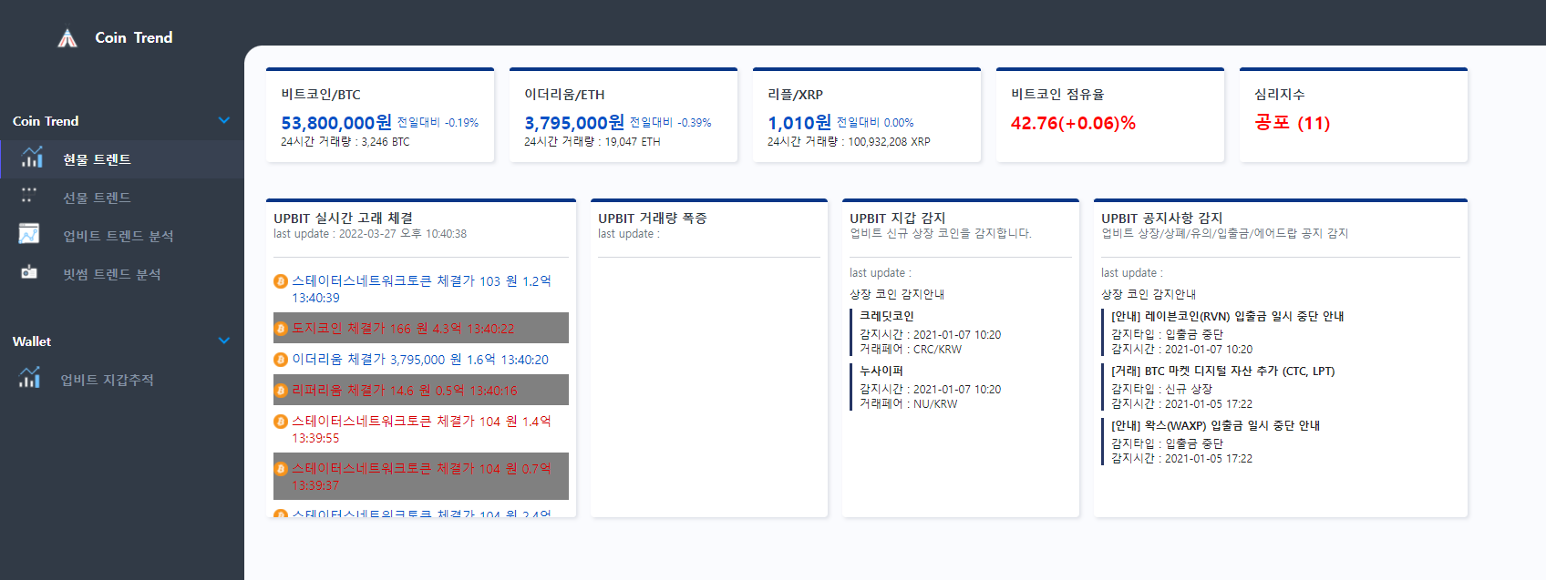Viewport: 1546px width, 580px height.
Task: Click the 업비트 트렌드 분석 icon
Action: 29,234
